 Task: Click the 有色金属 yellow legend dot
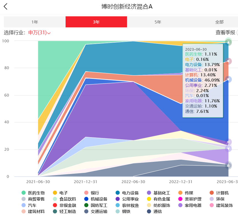149,199
